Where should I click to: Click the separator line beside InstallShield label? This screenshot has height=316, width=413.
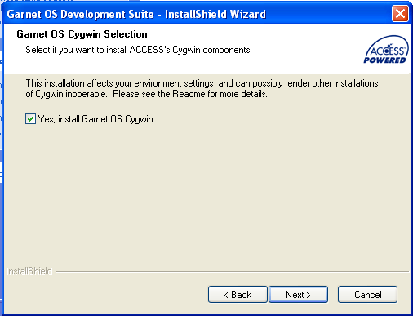(x=232, y=271)
